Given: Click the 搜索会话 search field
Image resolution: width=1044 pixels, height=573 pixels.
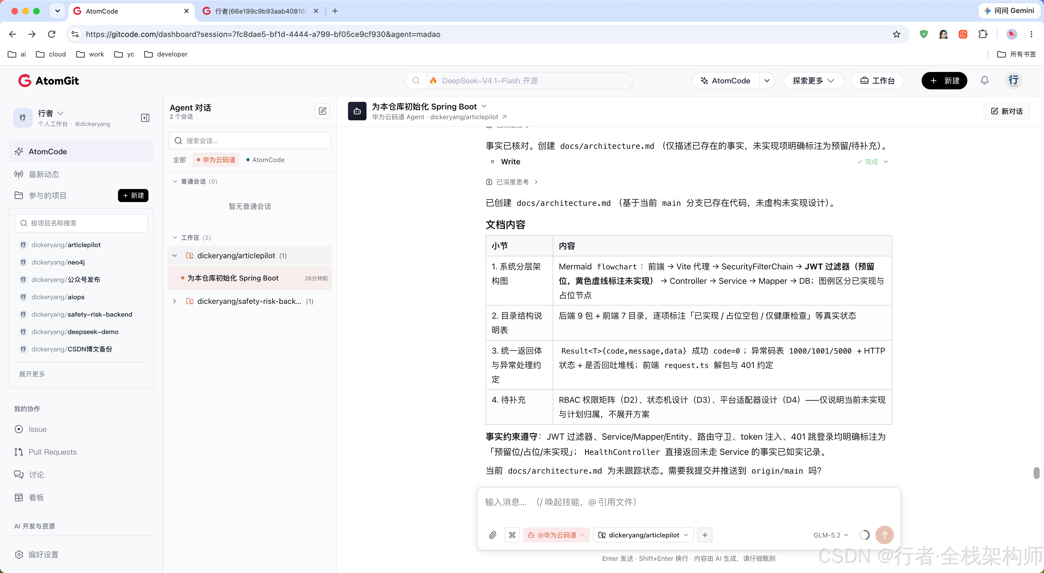Looking at the screenshot, I should [x=250, y=140].
